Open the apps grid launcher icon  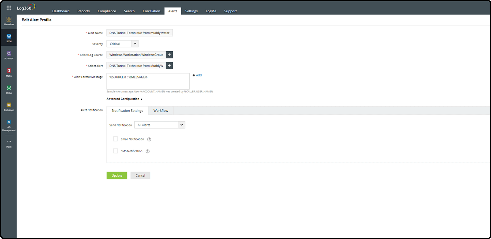point(9,8)
